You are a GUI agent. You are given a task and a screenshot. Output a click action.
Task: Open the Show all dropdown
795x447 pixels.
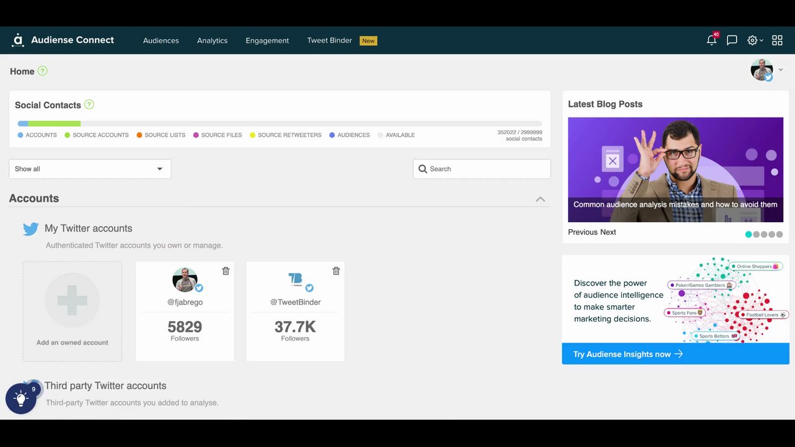[x=90, y=169]
